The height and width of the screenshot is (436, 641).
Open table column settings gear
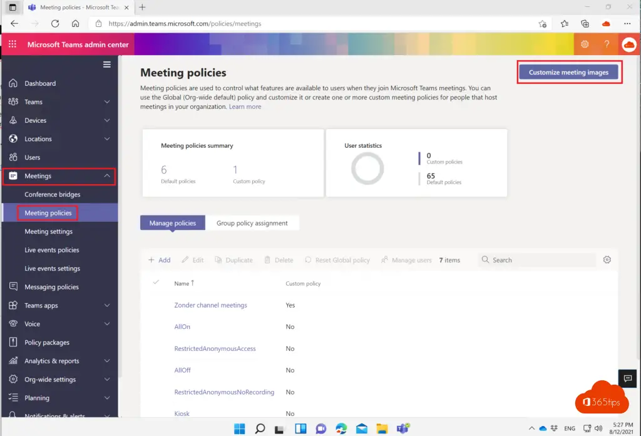(x=607, y=260)
